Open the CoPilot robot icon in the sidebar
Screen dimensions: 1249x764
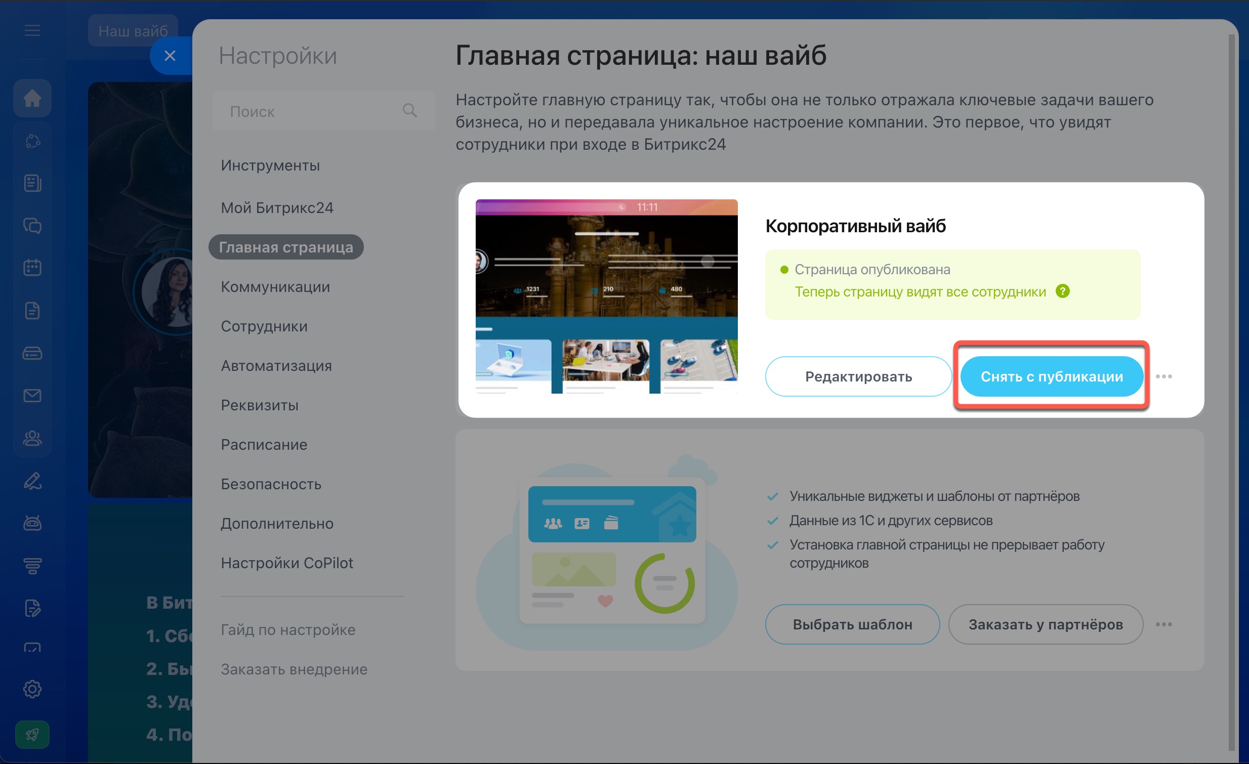click(32, 522)
